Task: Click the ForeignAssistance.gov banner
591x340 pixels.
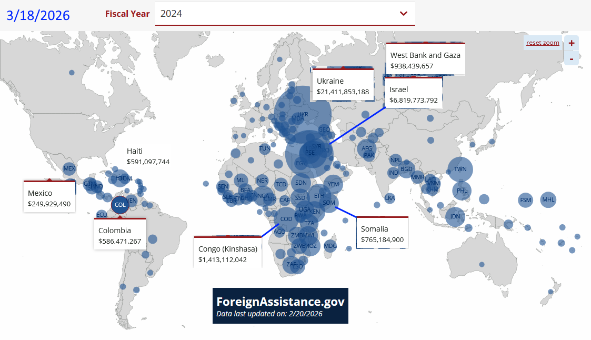Action: [280, 306]
